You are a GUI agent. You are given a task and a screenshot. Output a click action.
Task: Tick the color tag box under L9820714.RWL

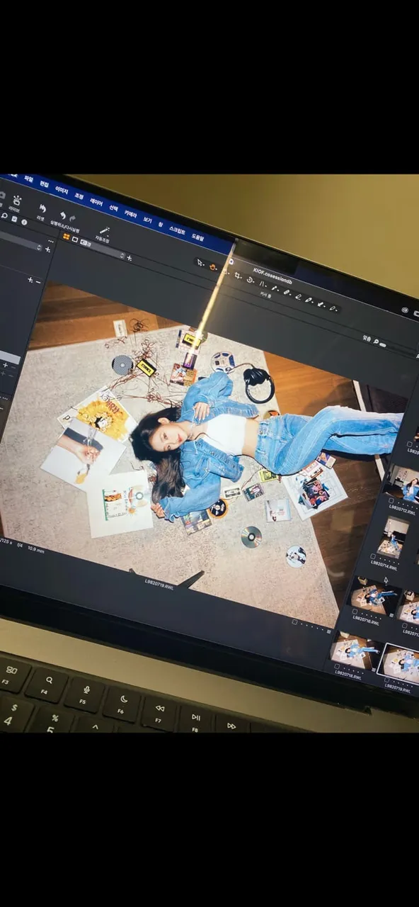[373, 556]
